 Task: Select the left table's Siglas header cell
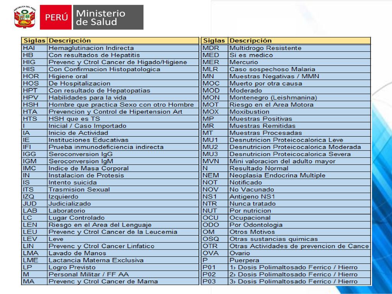coord(34,41)
